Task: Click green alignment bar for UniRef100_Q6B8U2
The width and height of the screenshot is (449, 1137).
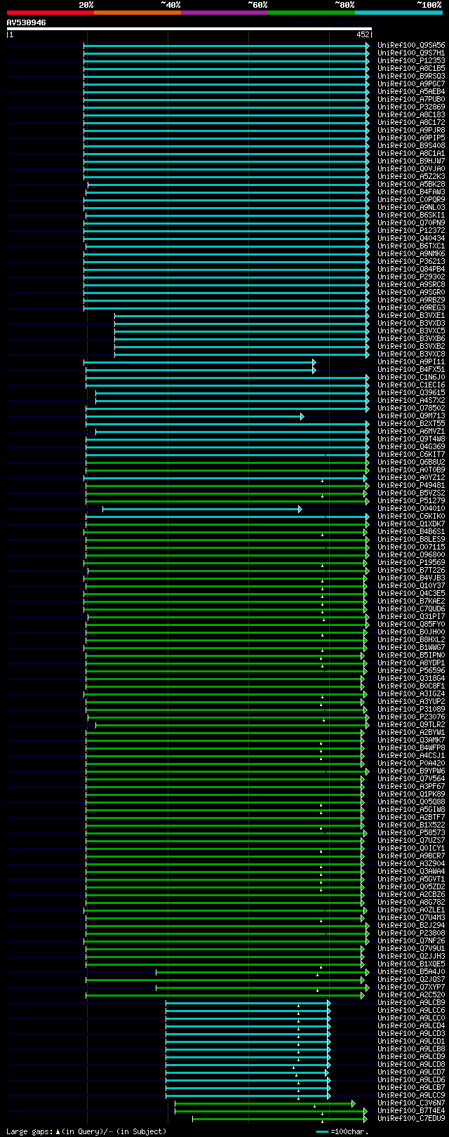Action: pos(227,462)
